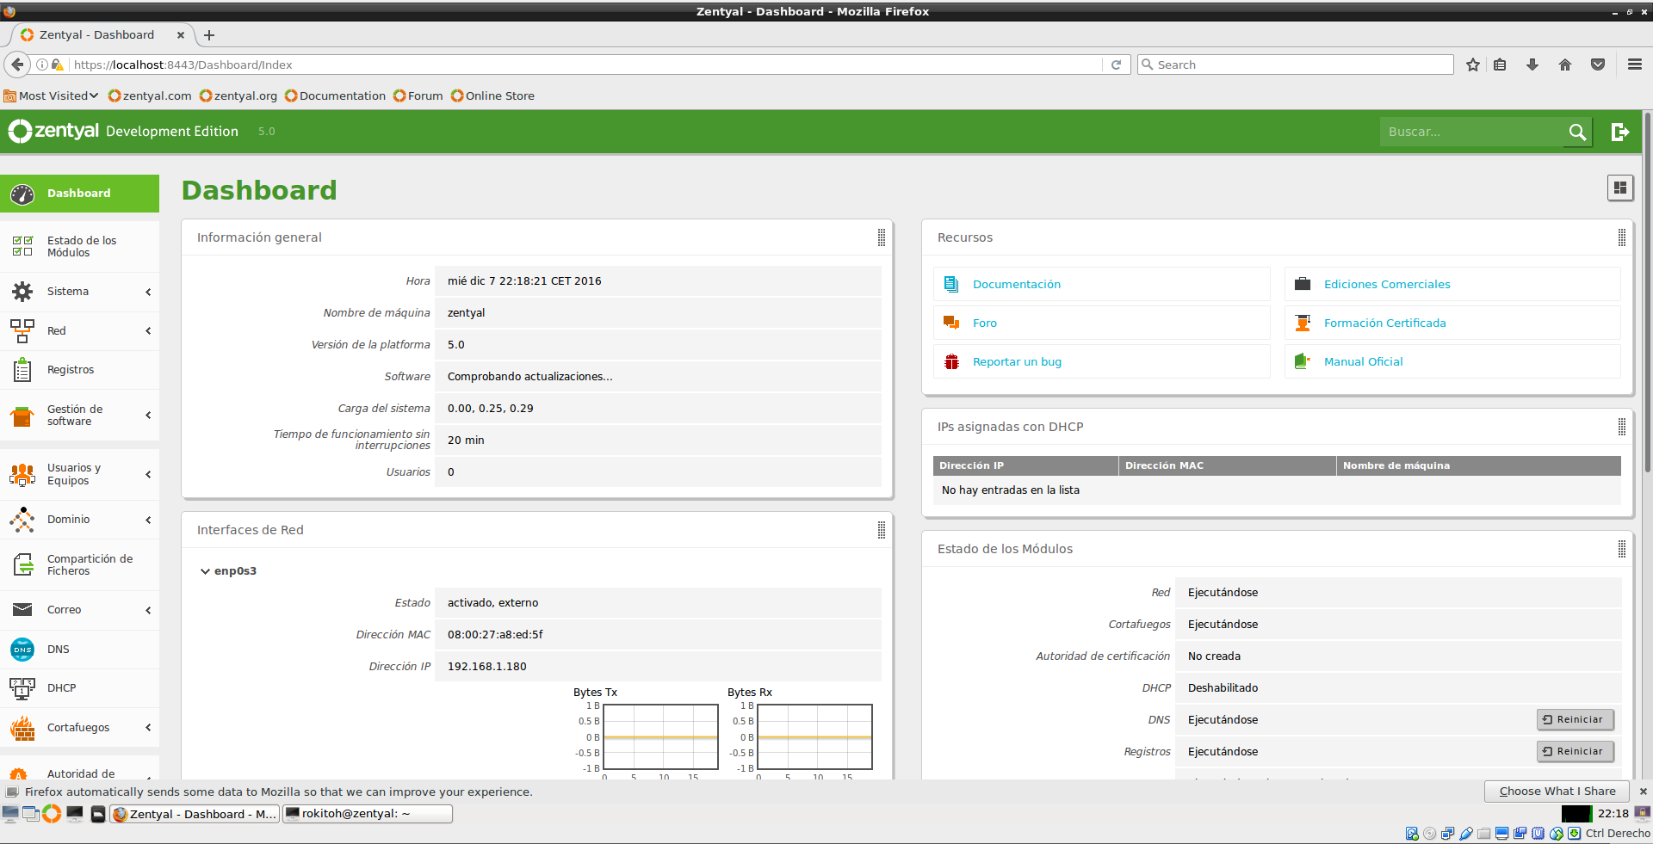Restart the DNS module with Reiniciar
This screenshot has height=844, width=1653.
coord(1575,720)
